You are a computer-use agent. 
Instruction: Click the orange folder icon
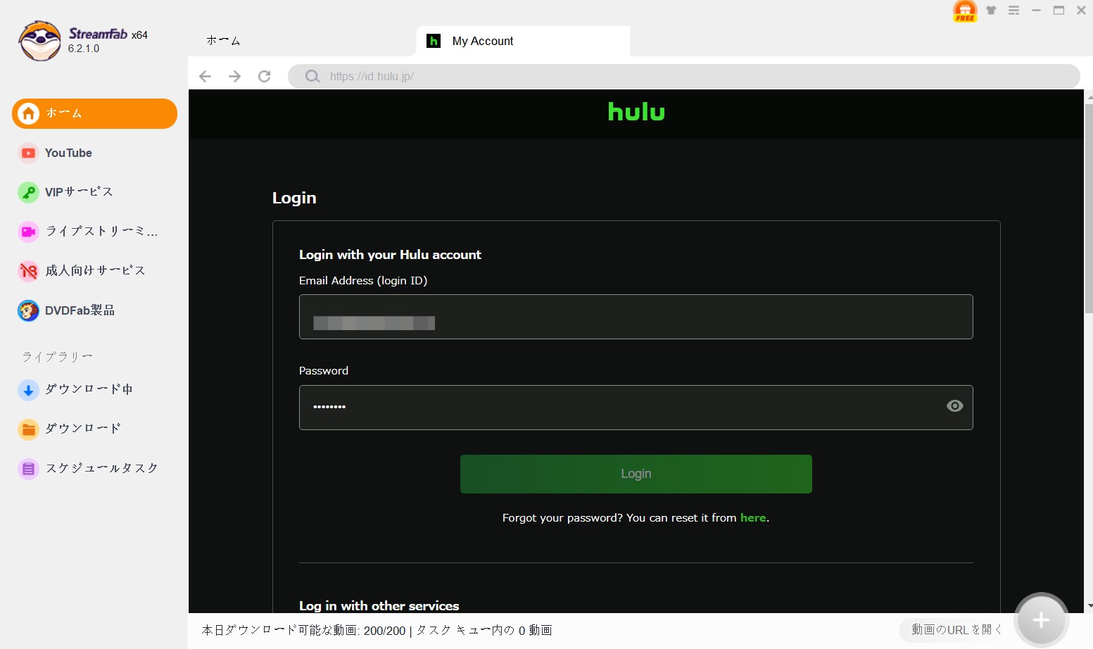pyautogui.click(x=28, y=429)
